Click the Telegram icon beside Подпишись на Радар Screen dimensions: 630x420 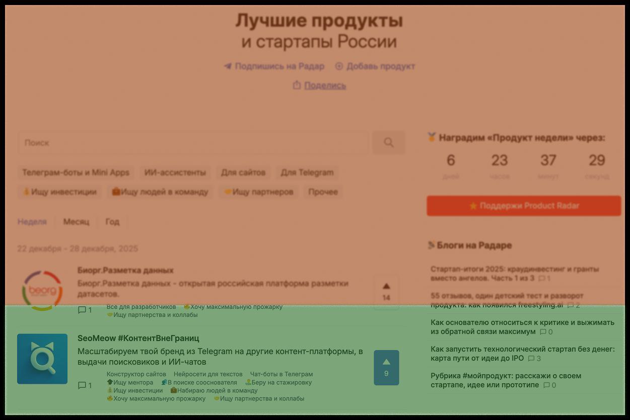[228, 66]
